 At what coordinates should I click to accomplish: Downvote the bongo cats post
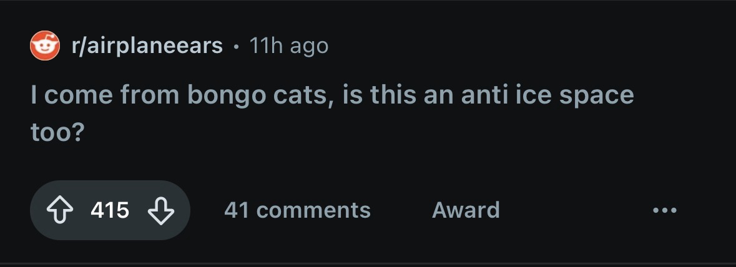click(161, 210)
